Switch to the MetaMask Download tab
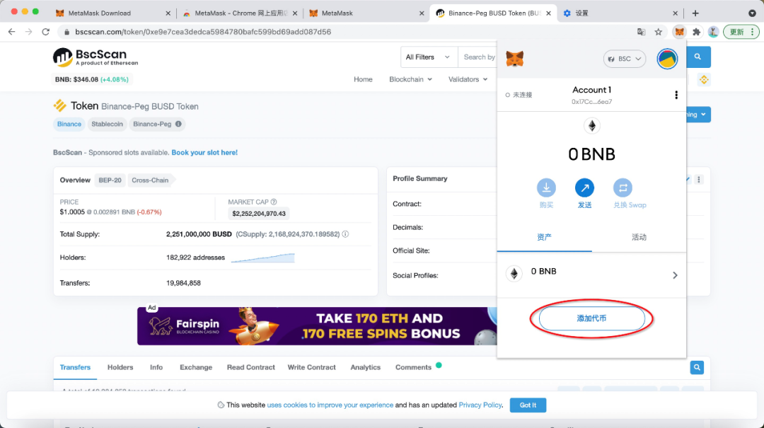 (x=113, y=13)
